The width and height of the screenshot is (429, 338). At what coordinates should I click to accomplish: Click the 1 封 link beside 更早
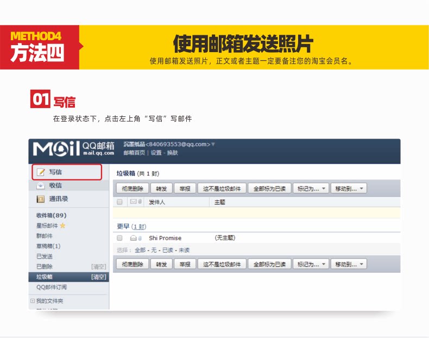138,227
